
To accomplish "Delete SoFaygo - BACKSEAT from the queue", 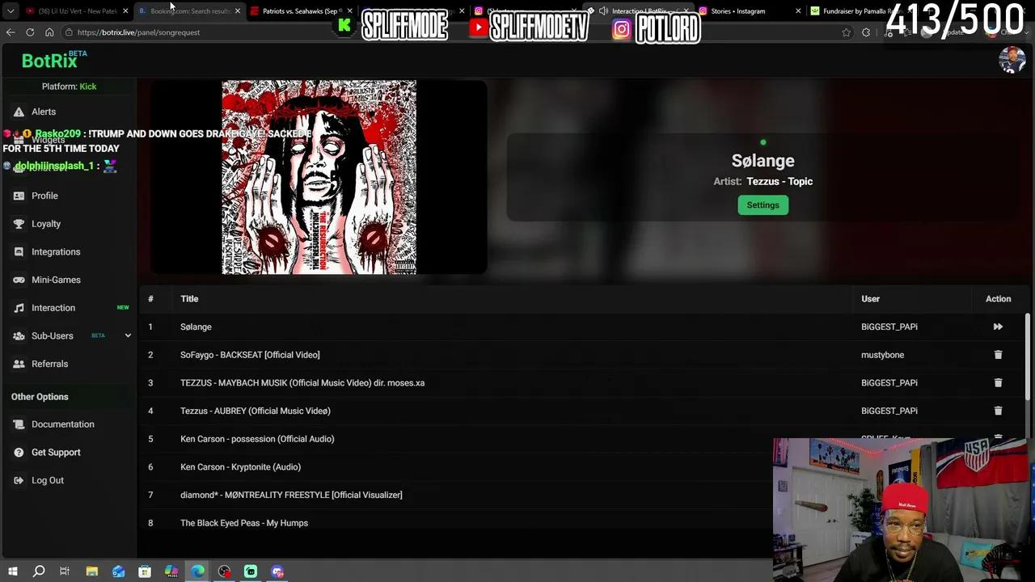I will 998,355.
